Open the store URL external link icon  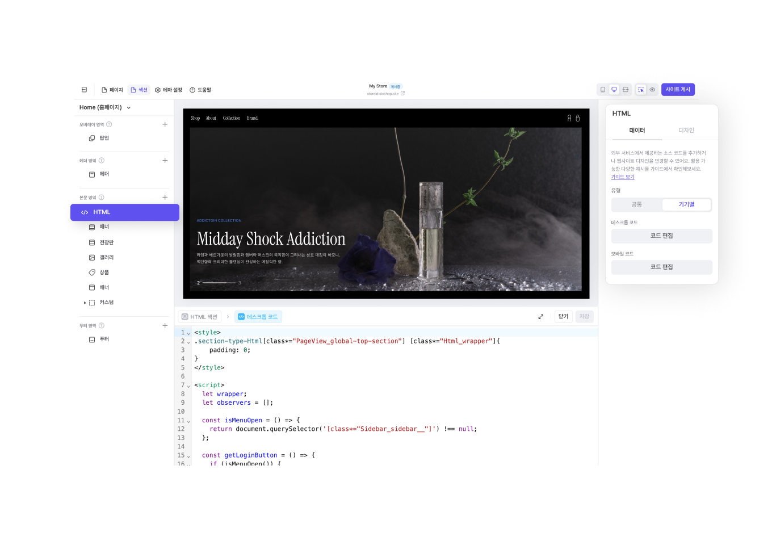402,94
